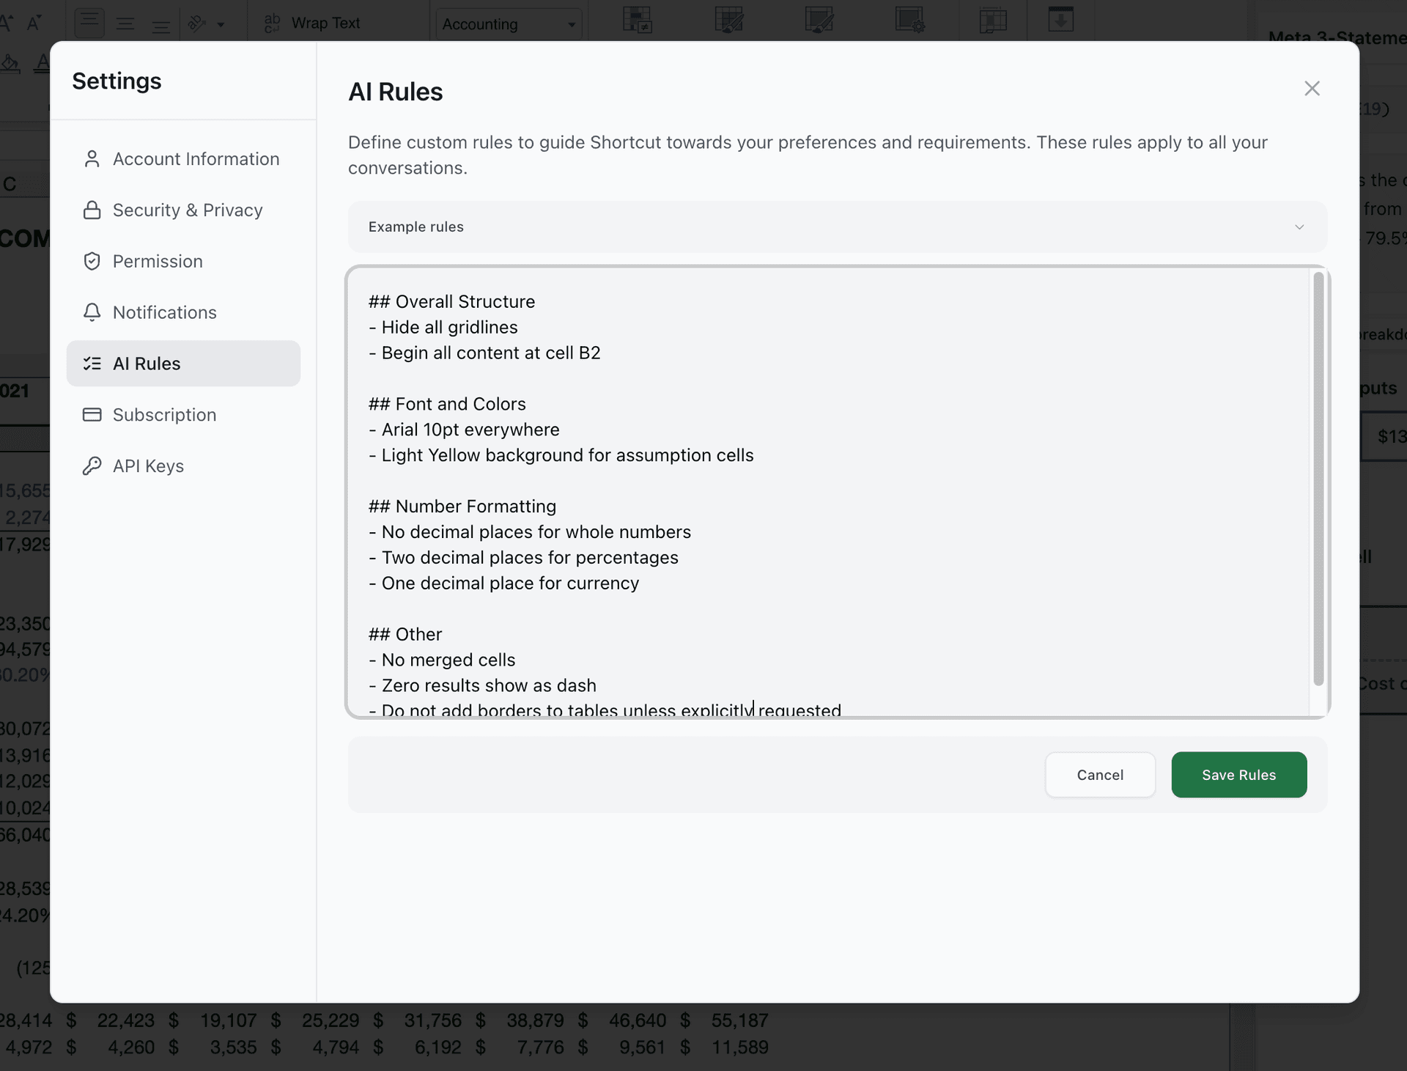Open Security & Privacy settings via lock icon
1407x1071 pixels.
[x=92, y=210]
